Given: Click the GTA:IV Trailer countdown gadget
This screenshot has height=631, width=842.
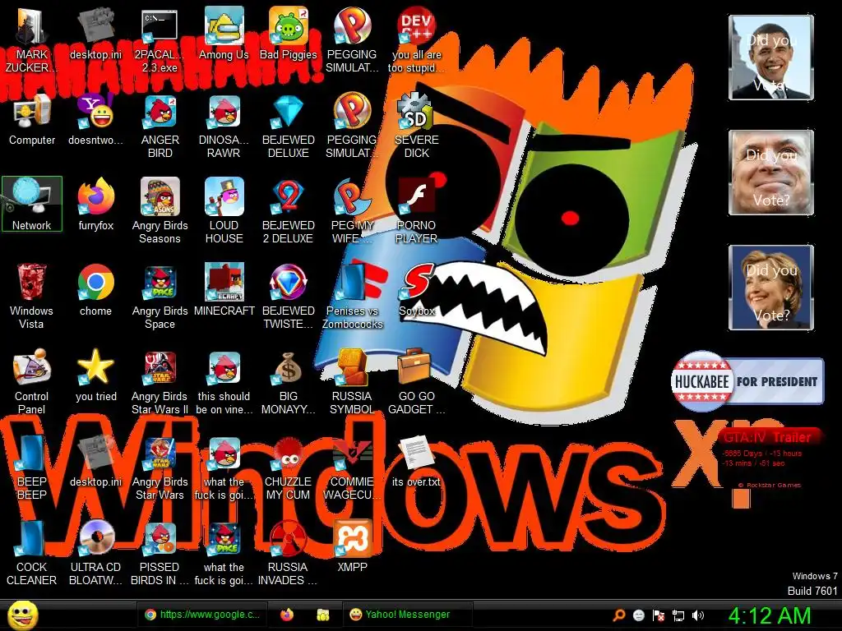Looking at the screenshot, I should 770,457.
